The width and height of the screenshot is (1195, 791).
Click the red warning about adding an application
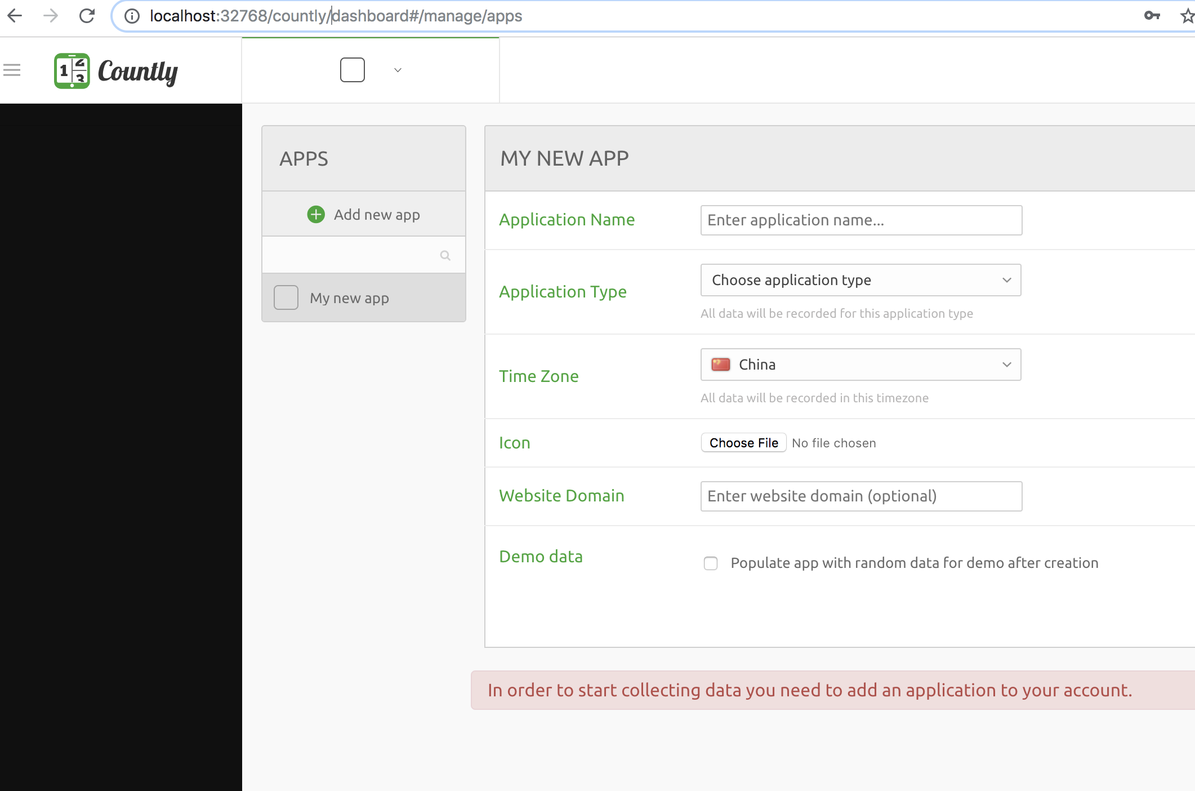pyautogui.click(x=833, y=690)
